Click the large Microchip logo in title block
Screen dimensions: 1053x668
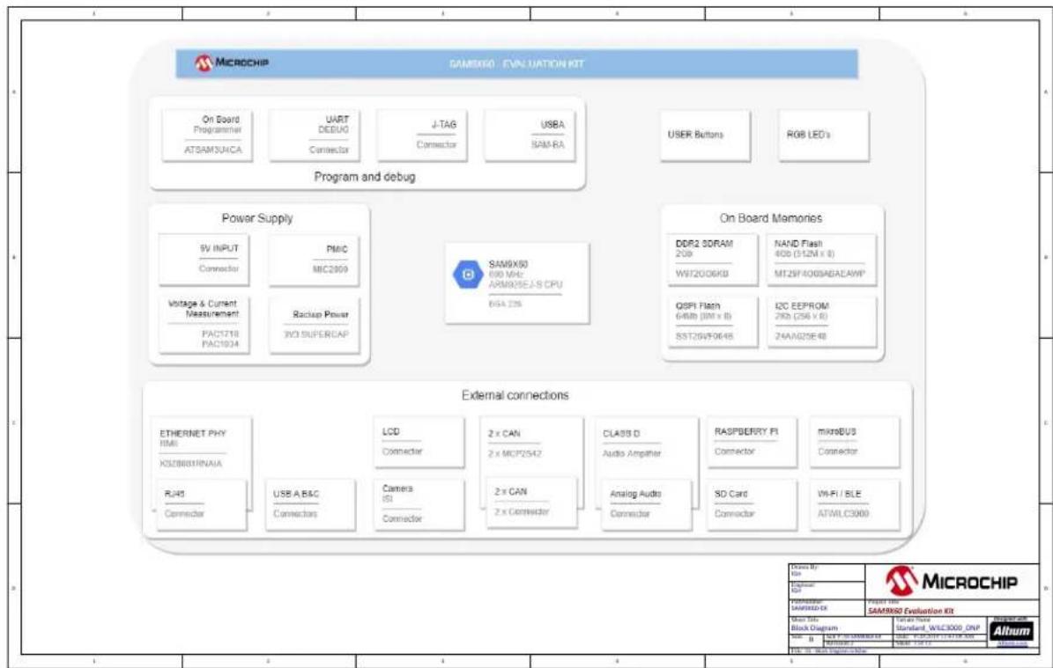pos(951,582)
